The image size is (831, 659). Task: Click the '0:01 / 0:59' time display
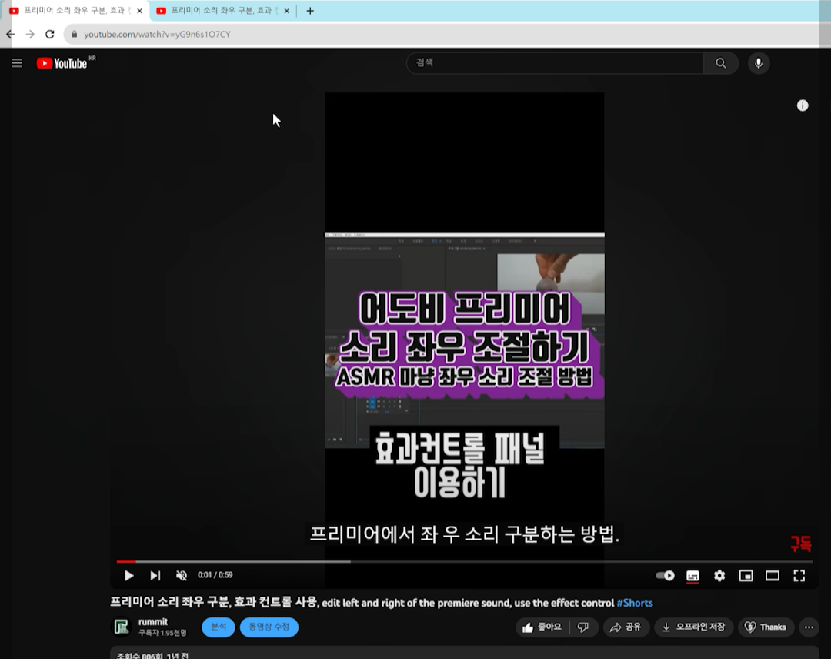[x=215, y=575]
